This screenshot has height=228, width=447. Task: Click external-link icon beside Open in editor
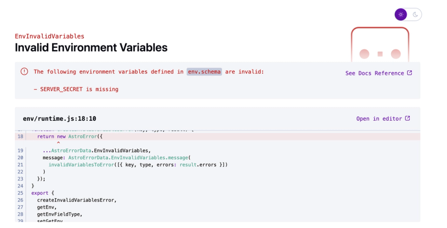point(407,118)
